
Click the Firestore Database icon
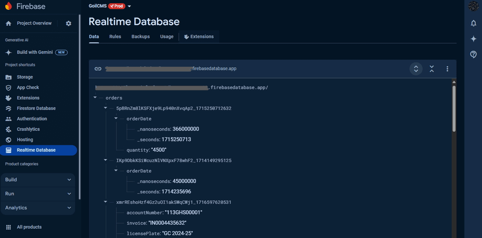(x=8, y=108)
